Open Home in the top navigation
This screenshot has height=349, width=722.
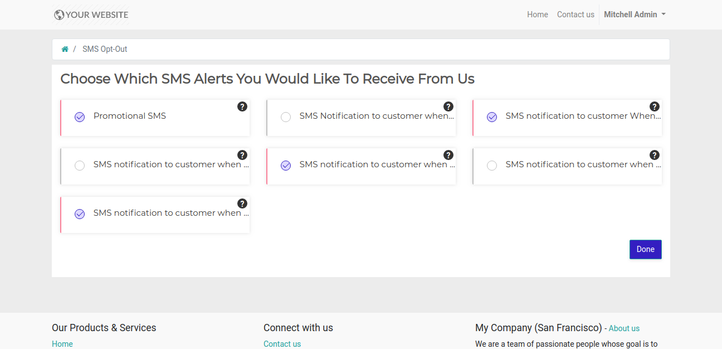[x=537, y=14]
